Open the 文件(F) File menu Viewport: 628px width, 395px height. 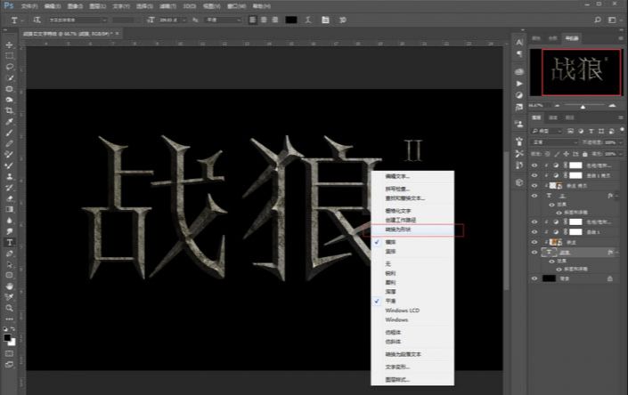[29, 6]
